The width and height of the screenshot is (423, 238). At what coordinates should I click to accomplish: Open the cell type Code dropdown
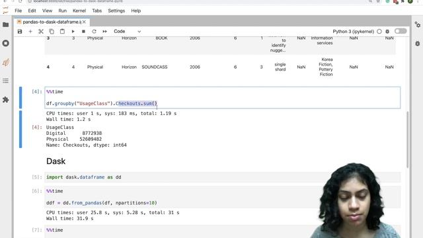click(127, 32)
